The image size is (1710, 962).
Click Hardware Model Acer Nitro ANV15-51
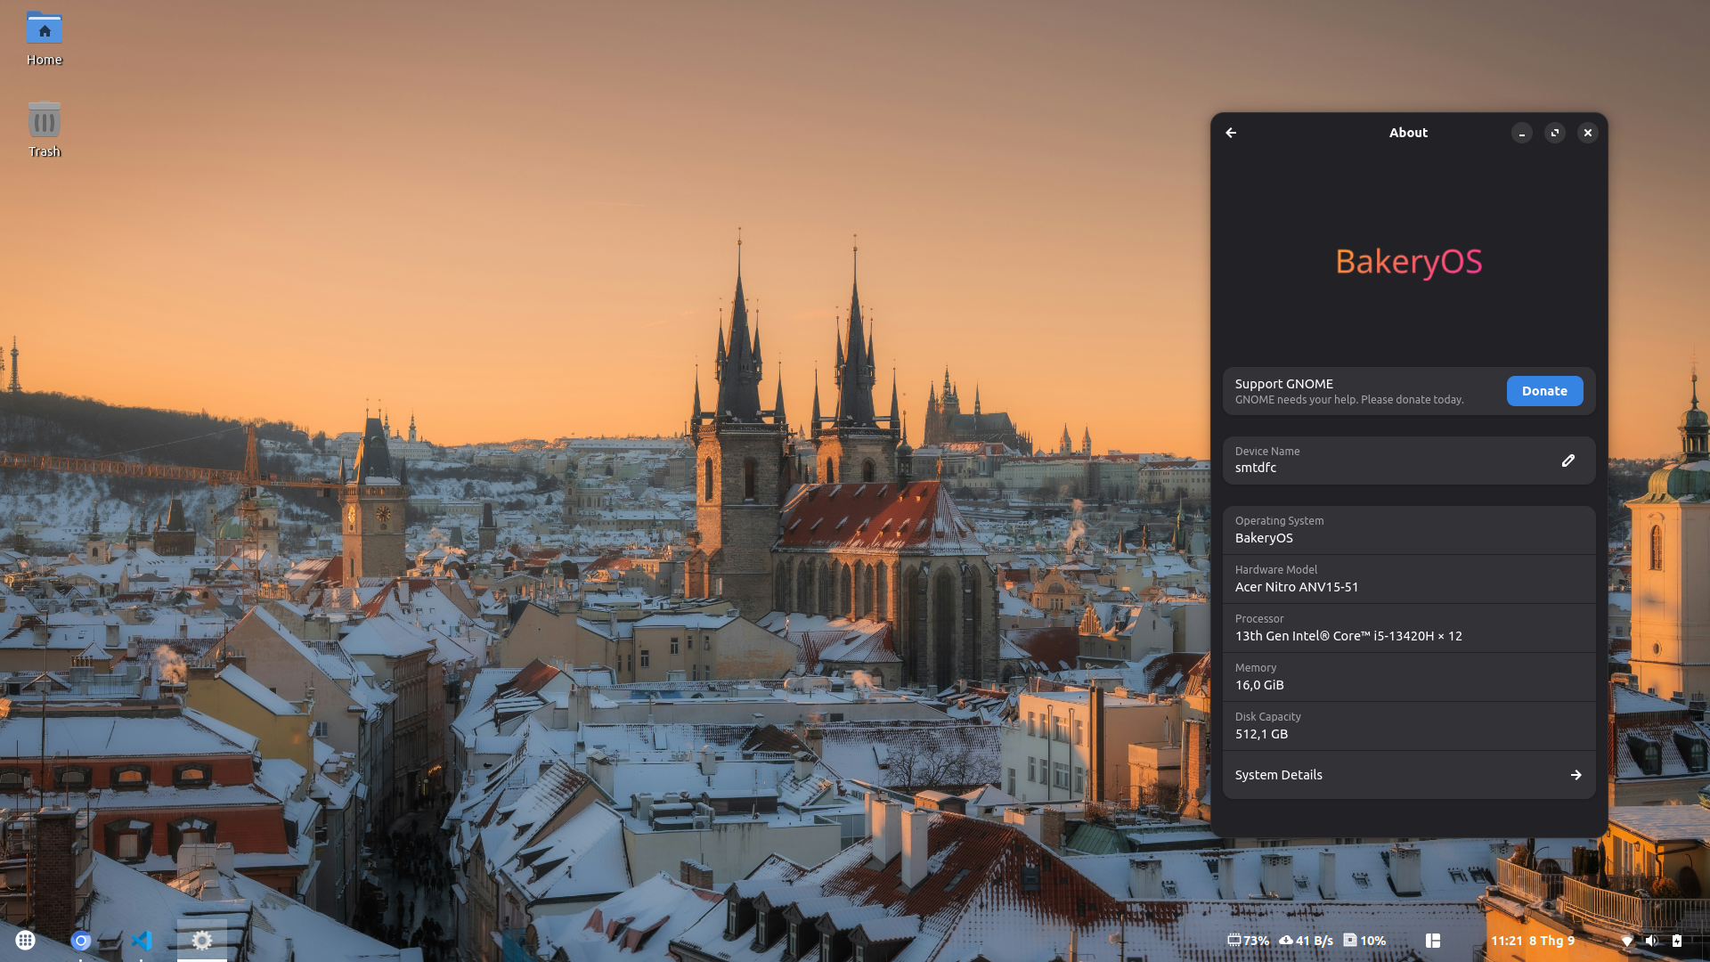click(1408, 579)
